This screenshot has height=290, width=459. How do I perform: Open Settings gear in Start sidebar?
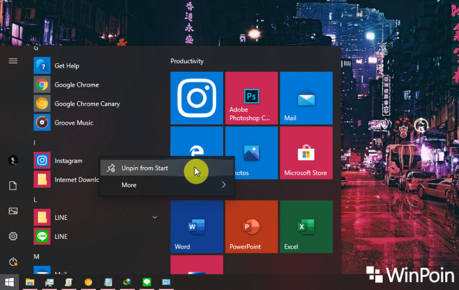[x=13, y=236]
